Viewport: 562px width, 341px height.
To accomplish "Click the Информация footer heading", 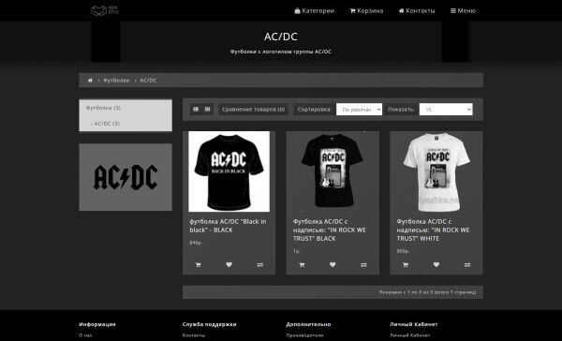I will [x=97, y=324].
